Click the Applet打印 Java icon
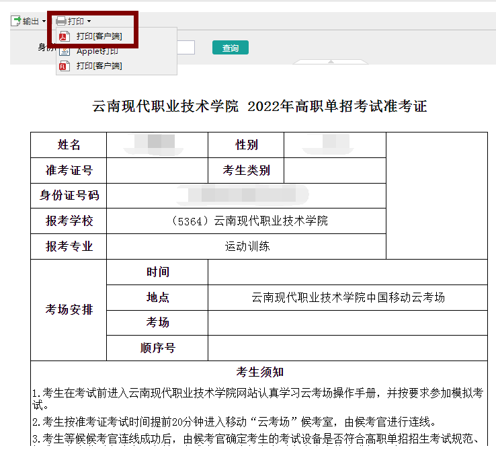This screenshot has height=456, width=496. click(x=65, y=51)
